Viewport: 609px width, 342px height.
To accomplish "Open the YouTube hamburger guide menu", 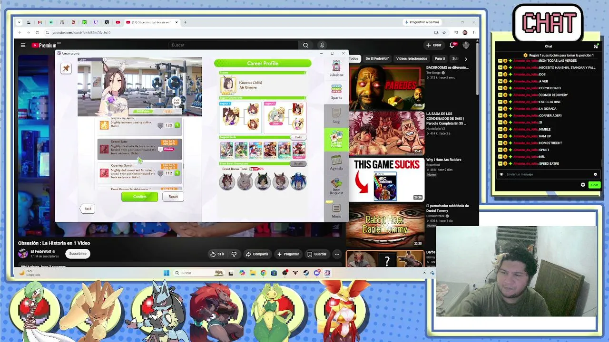I will 23,45.
